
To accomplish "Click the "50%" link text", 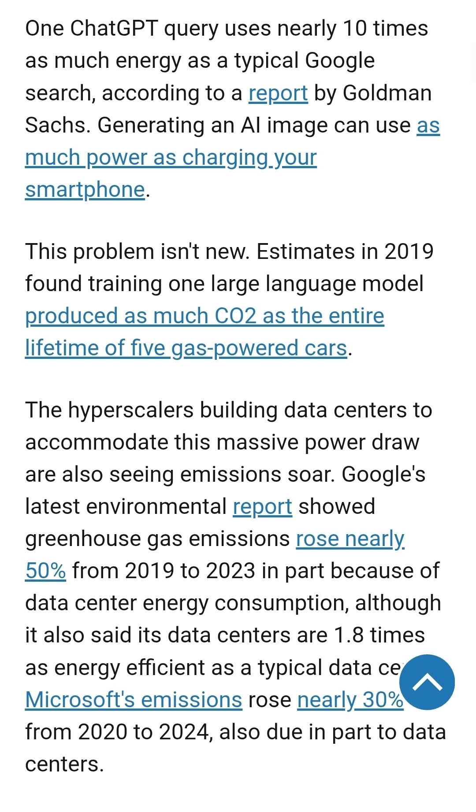I will click(45, 571).
